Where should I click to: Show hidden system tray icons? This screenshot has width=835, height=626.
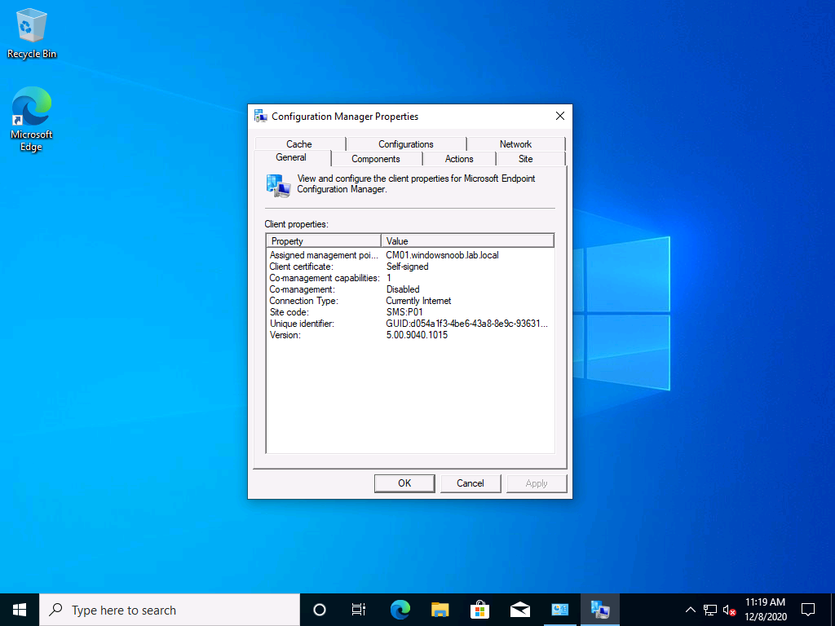click(x=690, y=610)
